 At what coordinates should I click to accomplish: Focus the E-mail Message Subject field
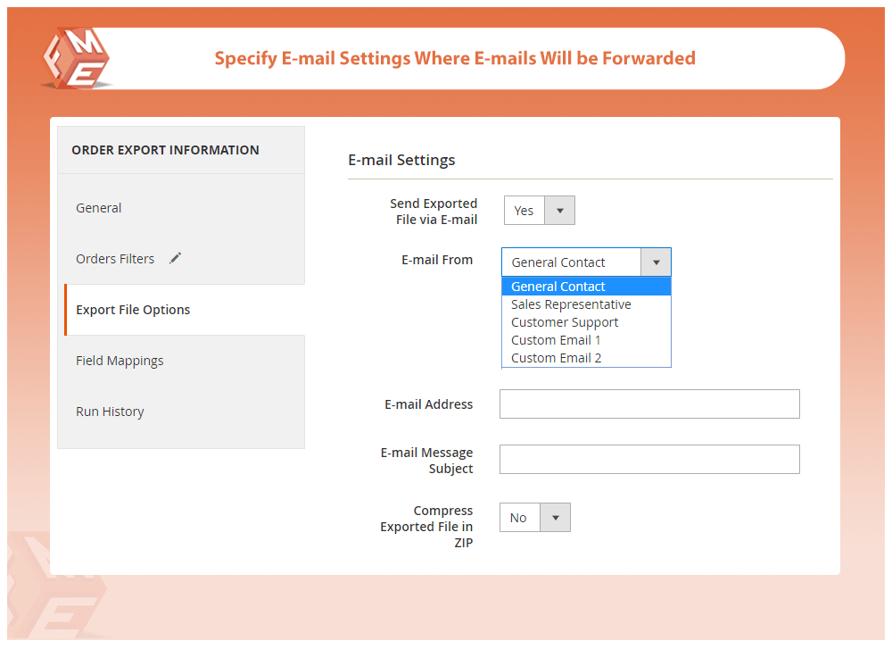[649, 460]
